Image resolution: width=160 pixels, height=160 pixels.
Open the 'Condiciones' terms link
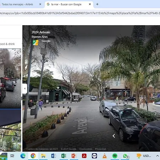pos(86,149)
